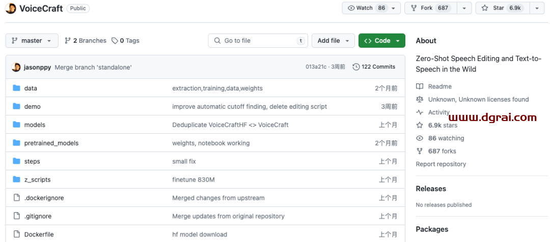Click the VoiceCraft repository owner avatar
This screenshot has width=550, height=242.
pos(11,9)
